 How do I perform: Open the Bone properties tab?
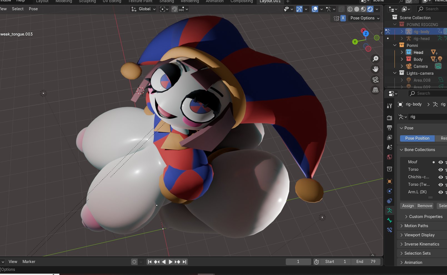389,220
